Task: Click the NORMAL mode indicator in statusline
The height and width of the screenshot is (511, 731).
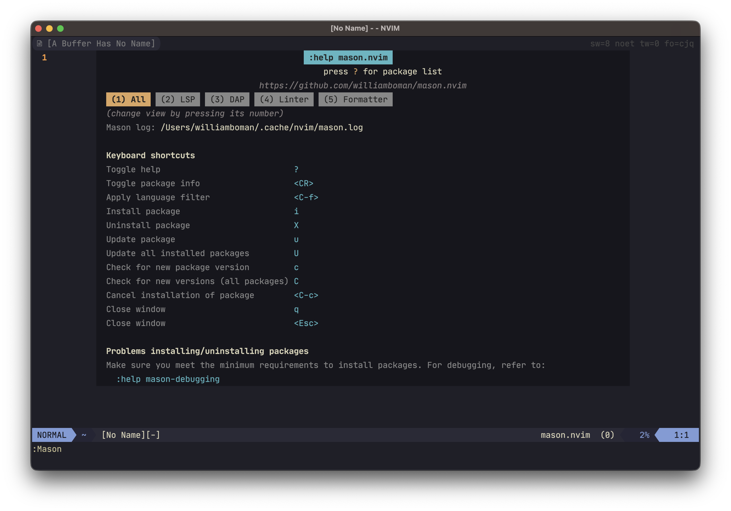Action: [52, 435]
